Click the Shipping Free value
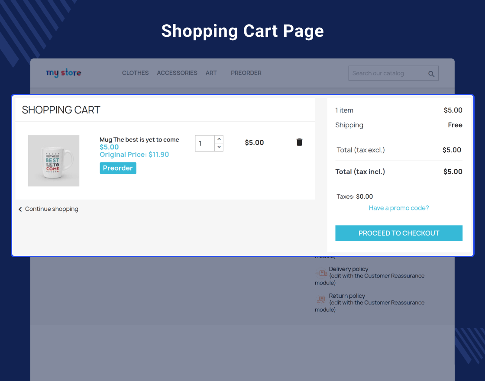 [x=455, y=125]
